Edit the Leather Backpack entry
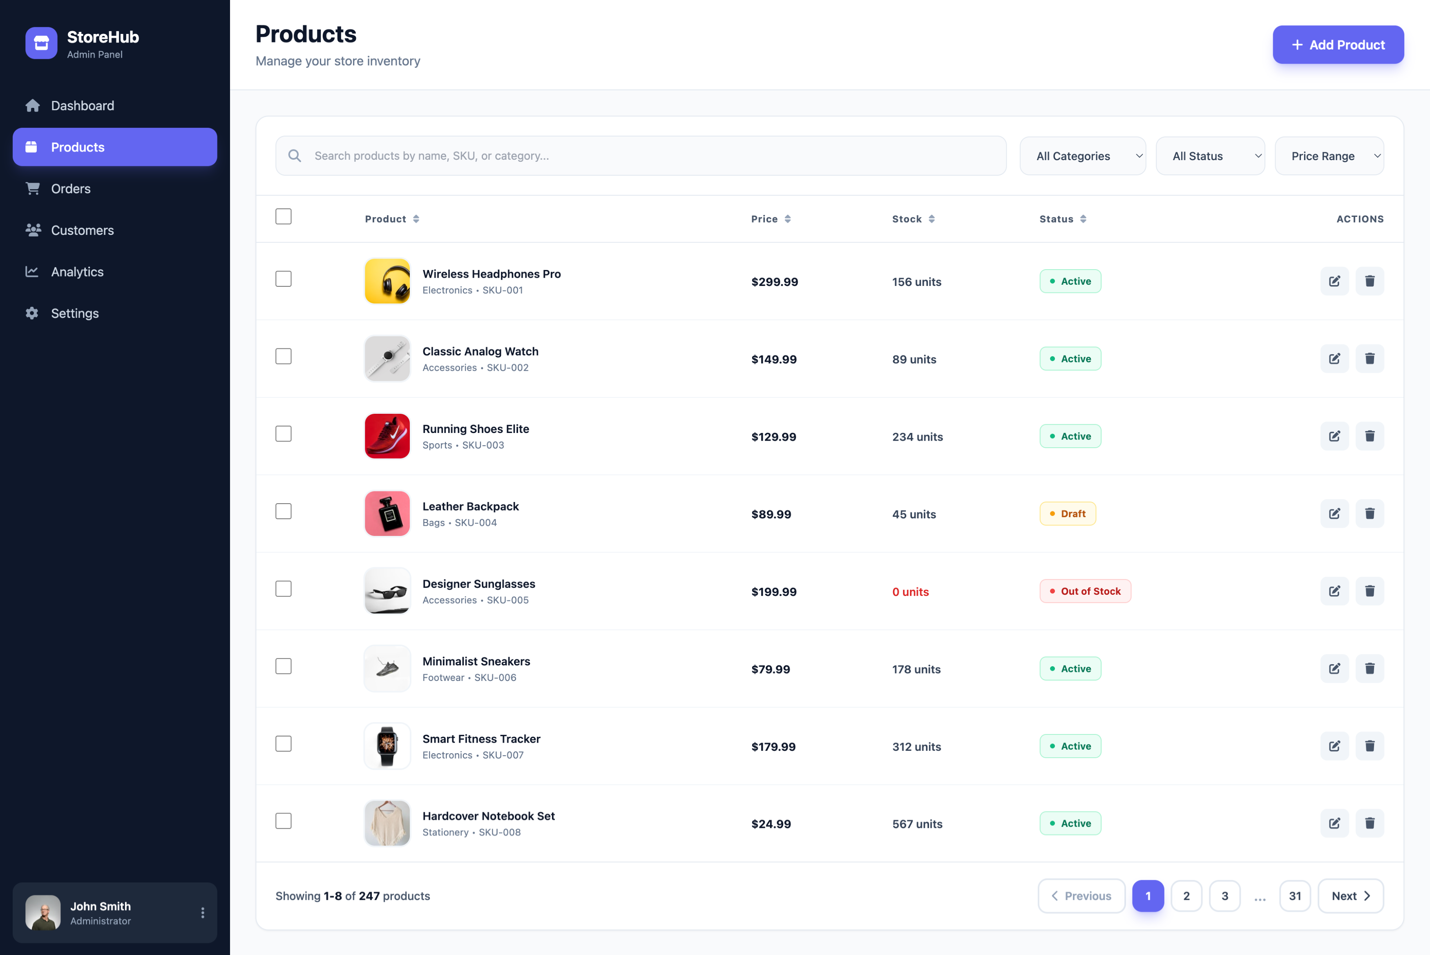The width and height of the screenshot is (1430, 955). click(1334, 513)
